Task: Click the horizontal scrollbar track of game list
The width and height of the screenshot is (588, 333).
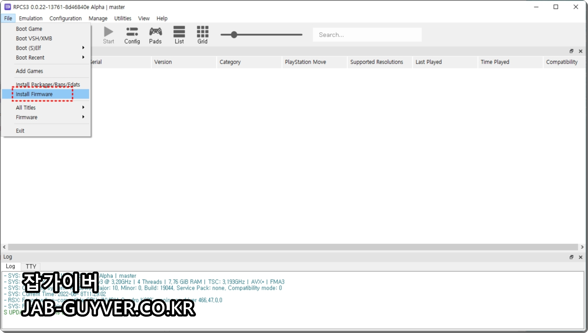Action: point(293,247)
